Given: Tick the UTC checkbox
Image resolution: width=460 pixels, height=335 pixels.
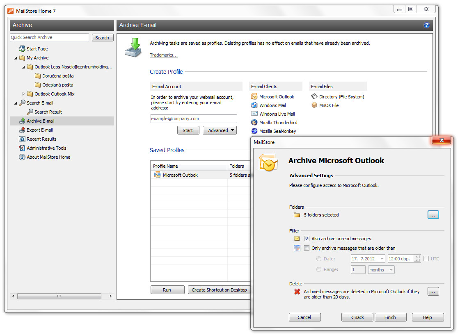Looking at the screenshot, I should click(426, 258).
